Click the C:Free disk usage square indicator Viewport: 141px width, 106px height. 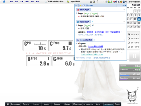70,43
